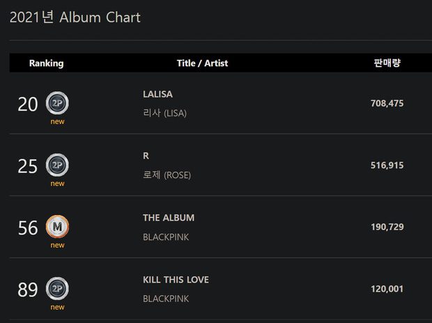The height and width of the screenshot is (323, 432).
Task: Click sales figure 708,475
Action: click(387, 103)
